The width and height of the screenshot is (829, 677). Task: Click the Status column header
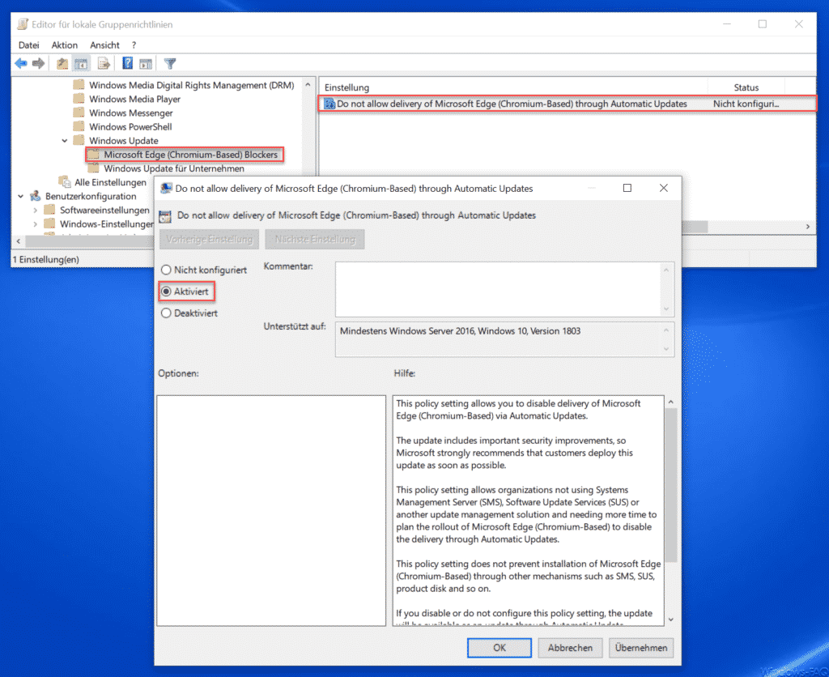click(x=746, y=87)
